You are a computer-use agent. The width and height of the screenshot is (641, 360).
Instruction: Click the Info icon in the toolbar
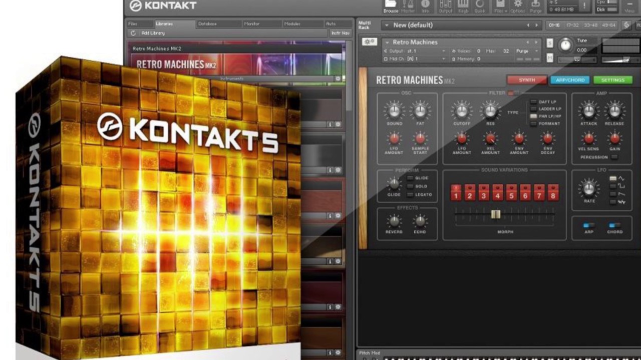425,5
